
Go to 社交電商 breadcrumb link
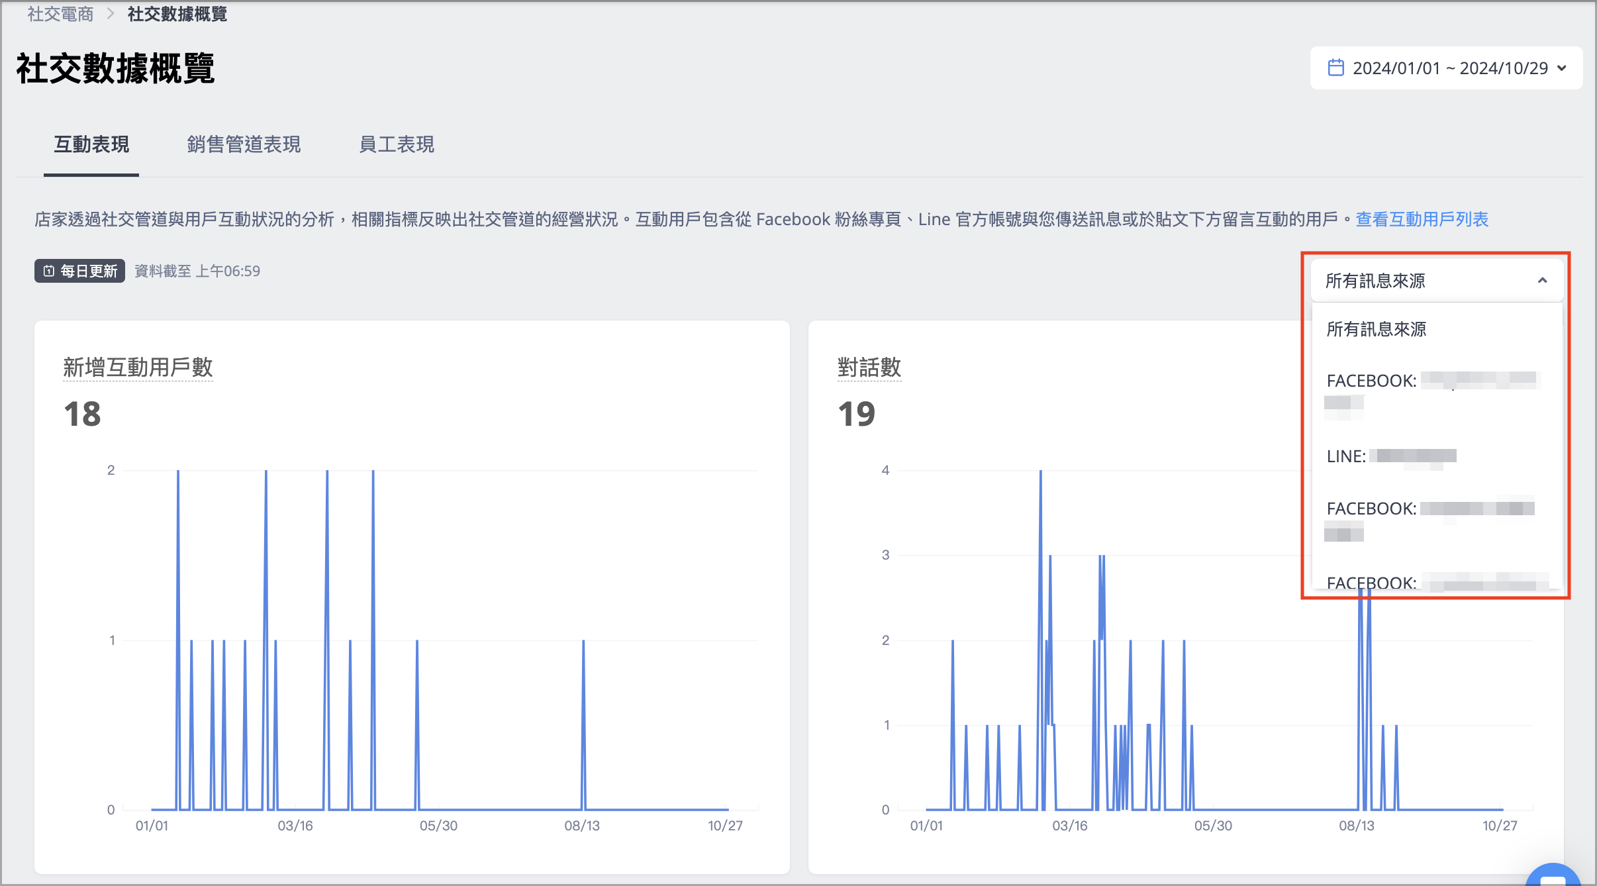tap(60, 14)
